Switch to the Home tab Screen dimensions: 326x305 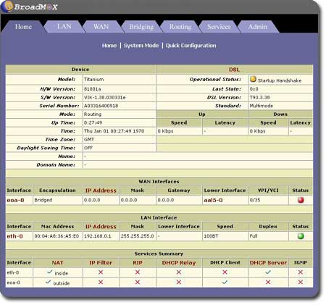(x=23, y=27)
